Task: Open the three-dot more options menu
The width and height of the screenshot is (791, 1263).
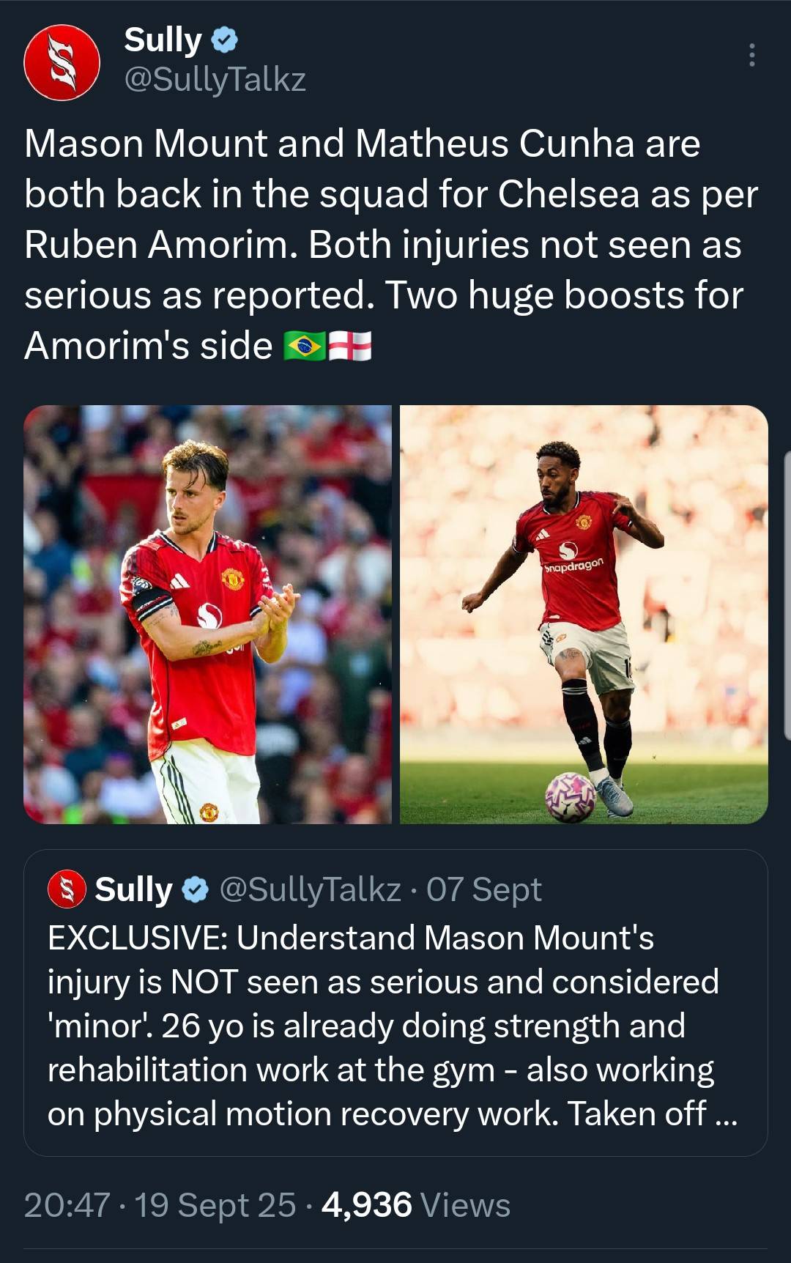Action: pos(751,56)
